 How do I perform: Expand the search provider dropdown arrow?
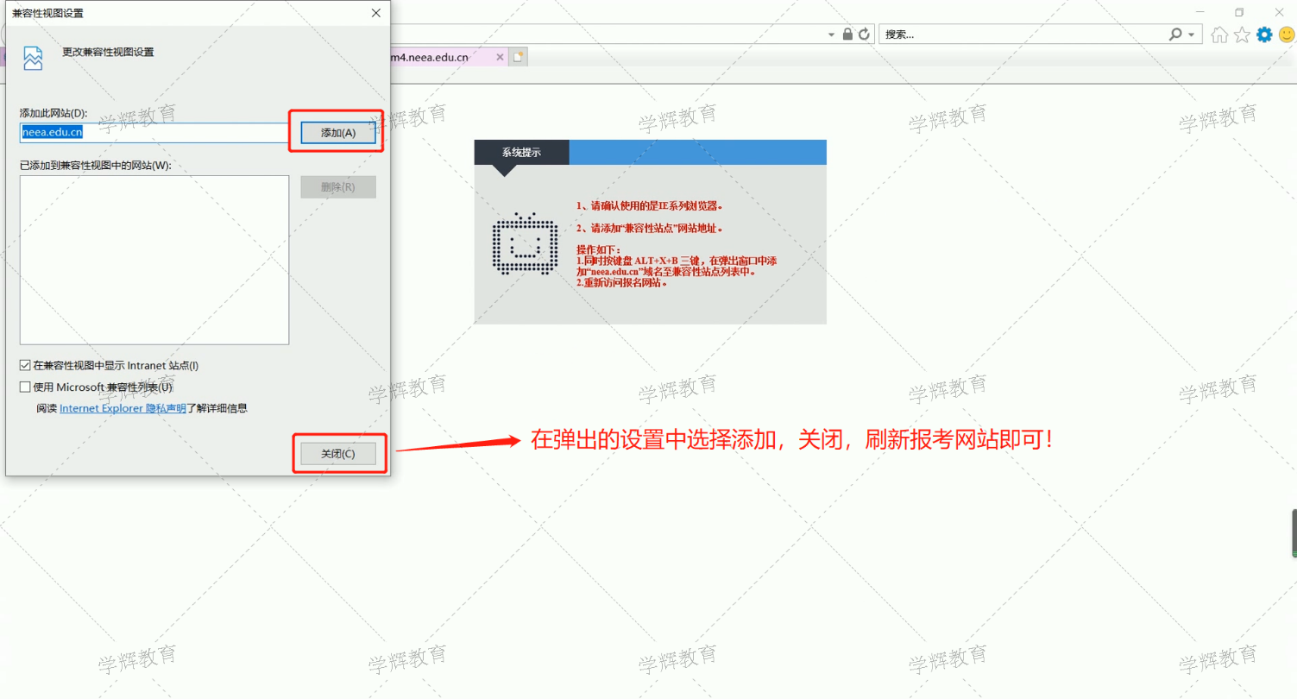click(x=1192, y=35)
